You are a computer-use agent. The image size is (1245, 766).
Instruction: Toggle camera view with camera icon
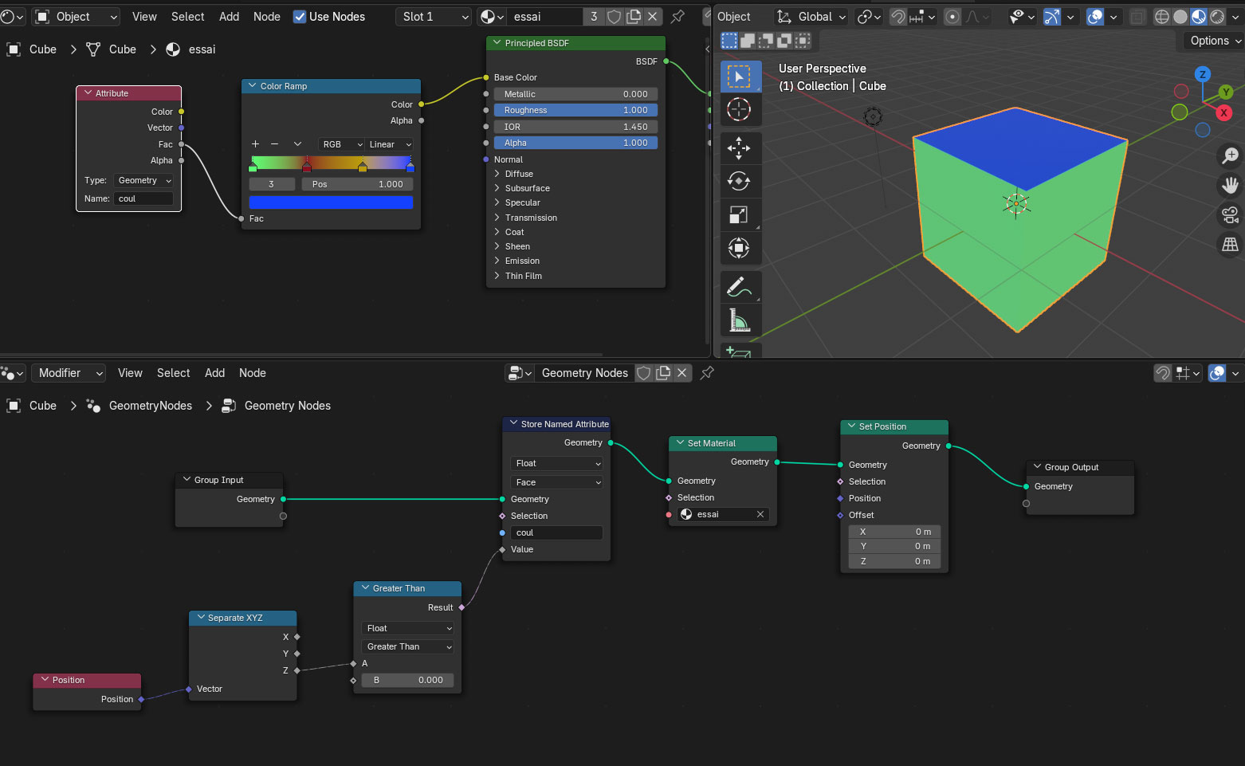pos(1230,214)
